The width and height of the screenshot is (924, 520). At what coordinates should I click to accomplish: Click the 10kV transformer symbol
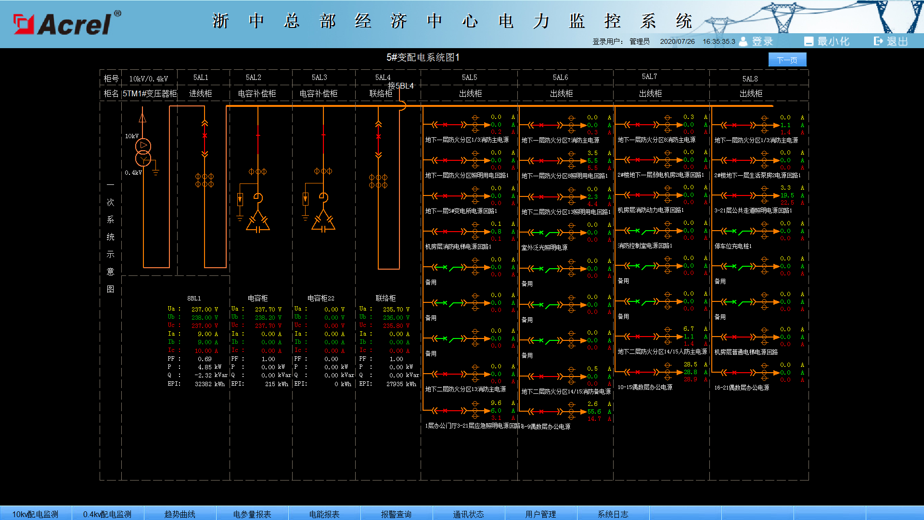pos(143,152)
